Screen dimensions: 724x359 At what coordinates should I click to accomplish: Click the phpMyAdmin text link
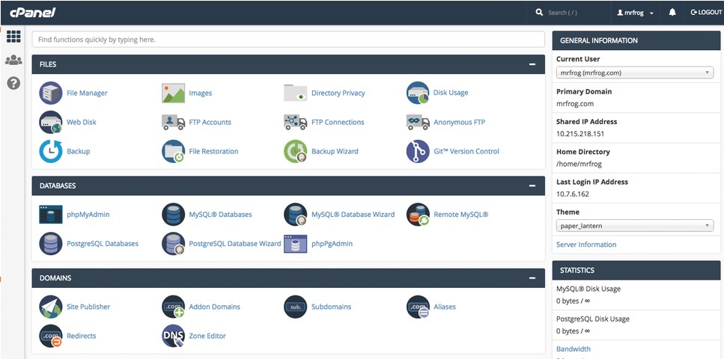[88, 215]
